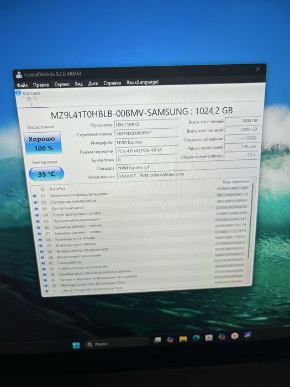Open the Сервис menu
The height and width of the screenshot is (387, 290).
coord(62,84)
